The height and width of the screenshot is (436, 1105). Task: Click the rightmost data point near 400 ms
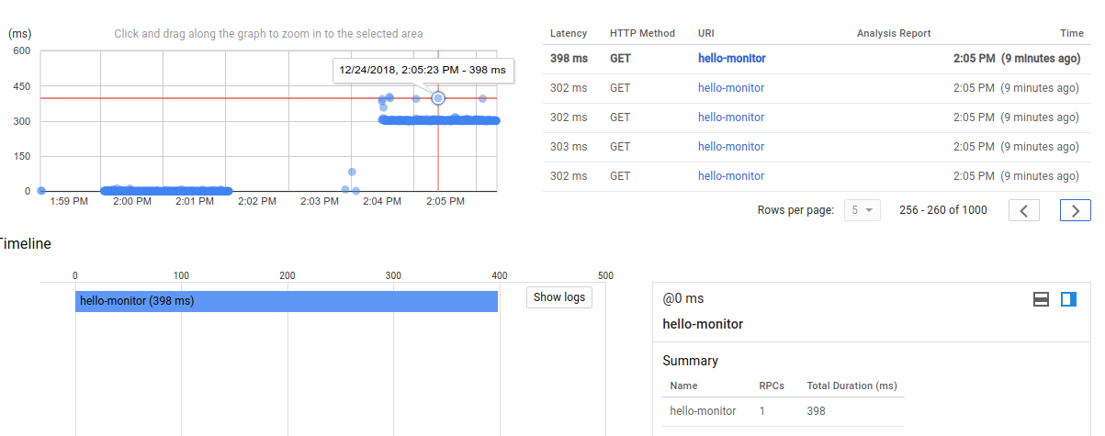(x=482, y=98)
